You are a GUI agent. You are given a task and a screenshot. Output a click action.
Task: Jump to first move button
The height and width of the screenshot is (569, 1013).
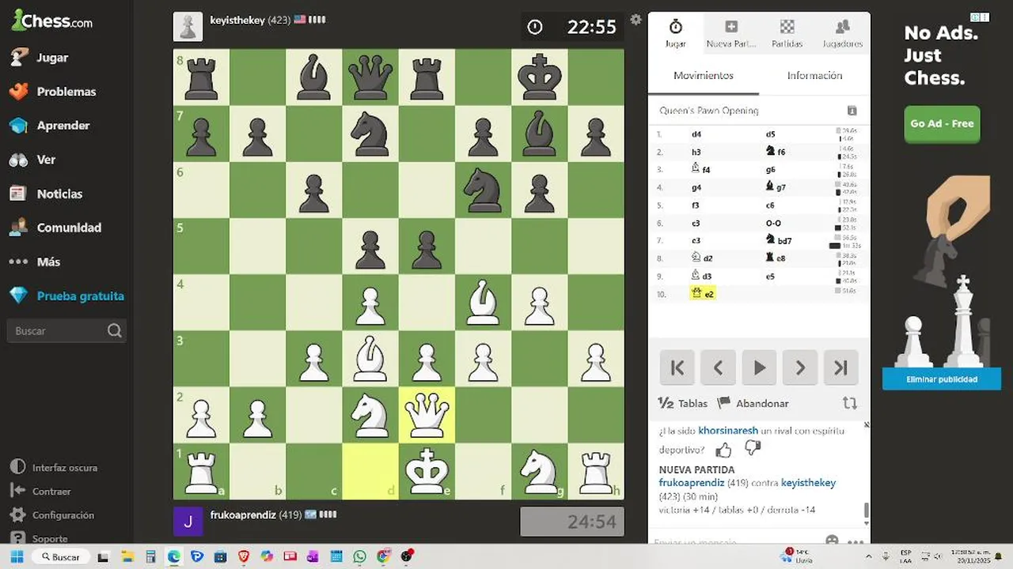click(x=677, y=367)
